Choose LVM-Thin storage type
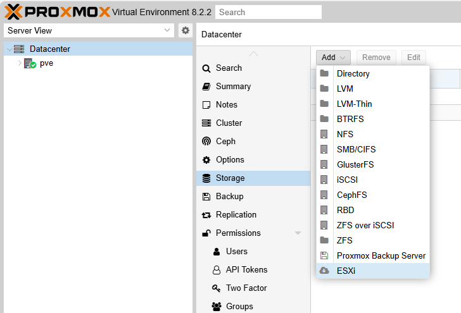The image size is (461, 313). point(373,104)
